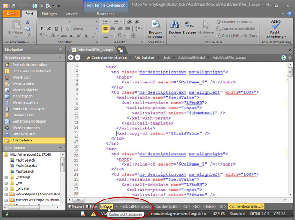295x220 pixels.
Task: Open the (ohne) style dropdown
Action: click(x=85, y=29)
